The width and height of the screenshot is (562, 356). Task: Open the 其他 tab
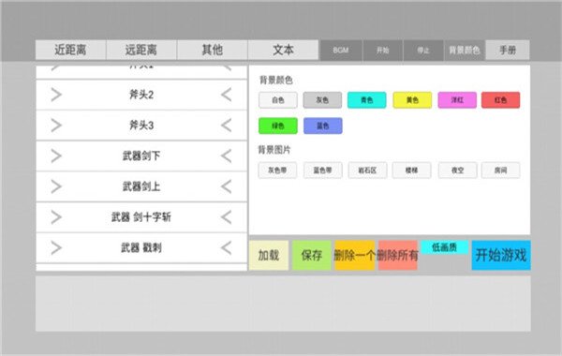(x=213, y=50)
